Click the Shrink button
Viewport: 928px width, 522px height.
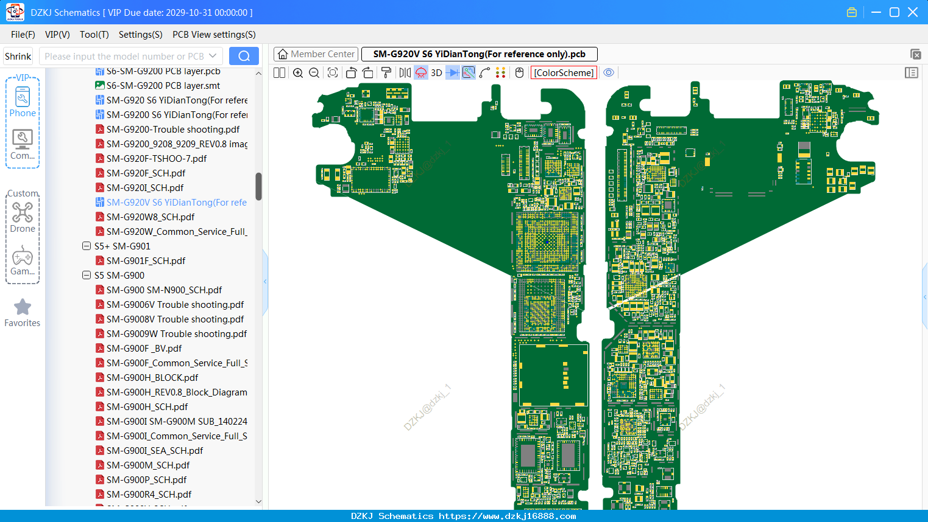18,56
